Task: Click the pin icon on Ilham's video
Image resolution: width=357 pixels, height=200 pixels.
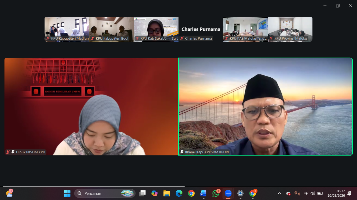Action: pyautogui.click(x=182, y=152)
